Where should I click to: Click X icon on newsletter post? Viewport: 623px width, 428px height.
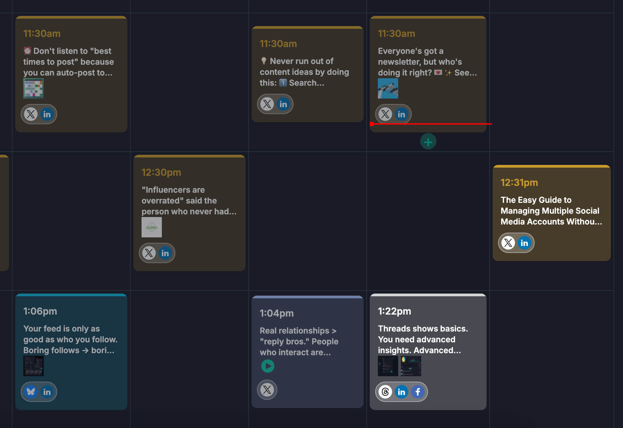[385, 114]
